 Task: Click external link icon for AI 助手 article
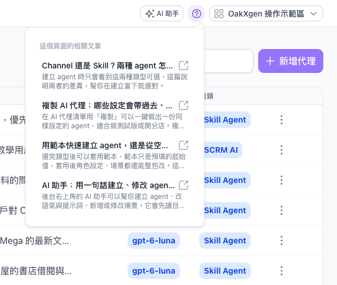(x=183, y=185)
